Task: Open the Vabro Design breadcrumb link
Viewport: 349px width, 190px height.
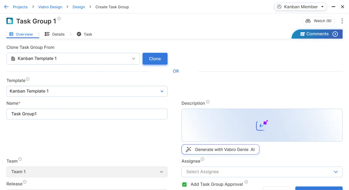Action: click(50, 7)
